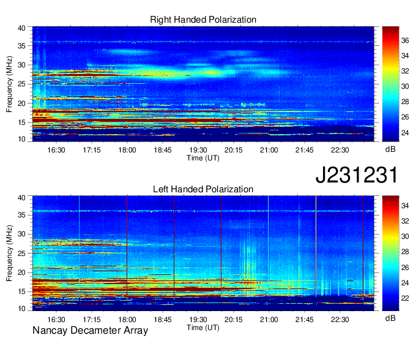Viewport: 416px width, 338px height.
Task: Click the 16:30 tick on right-handed time axis
Action: pos(56,150)
